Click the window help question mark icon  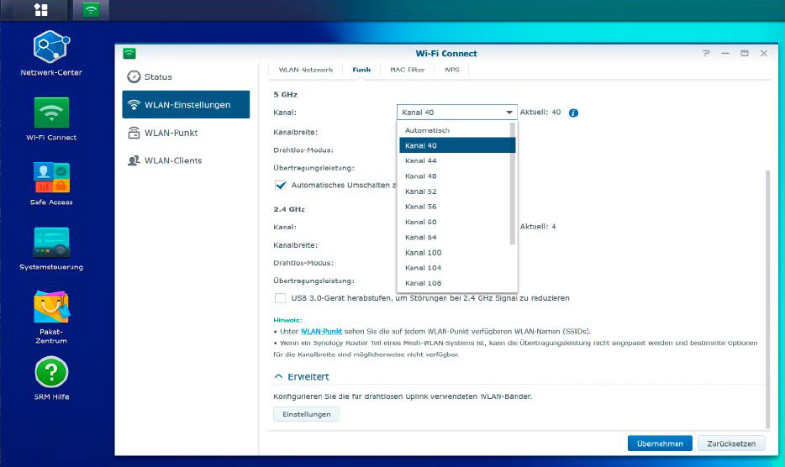click(x=706, y=53)
